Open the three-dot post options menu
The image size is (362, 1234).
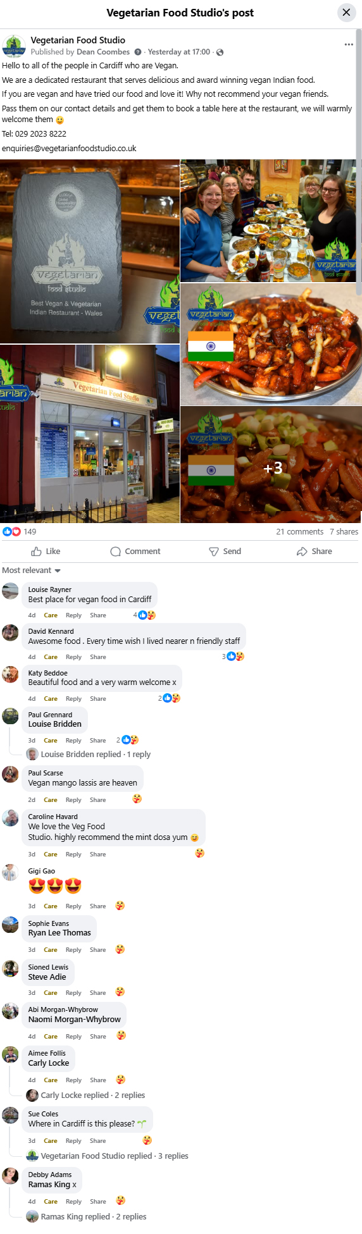tap(349, 44)
